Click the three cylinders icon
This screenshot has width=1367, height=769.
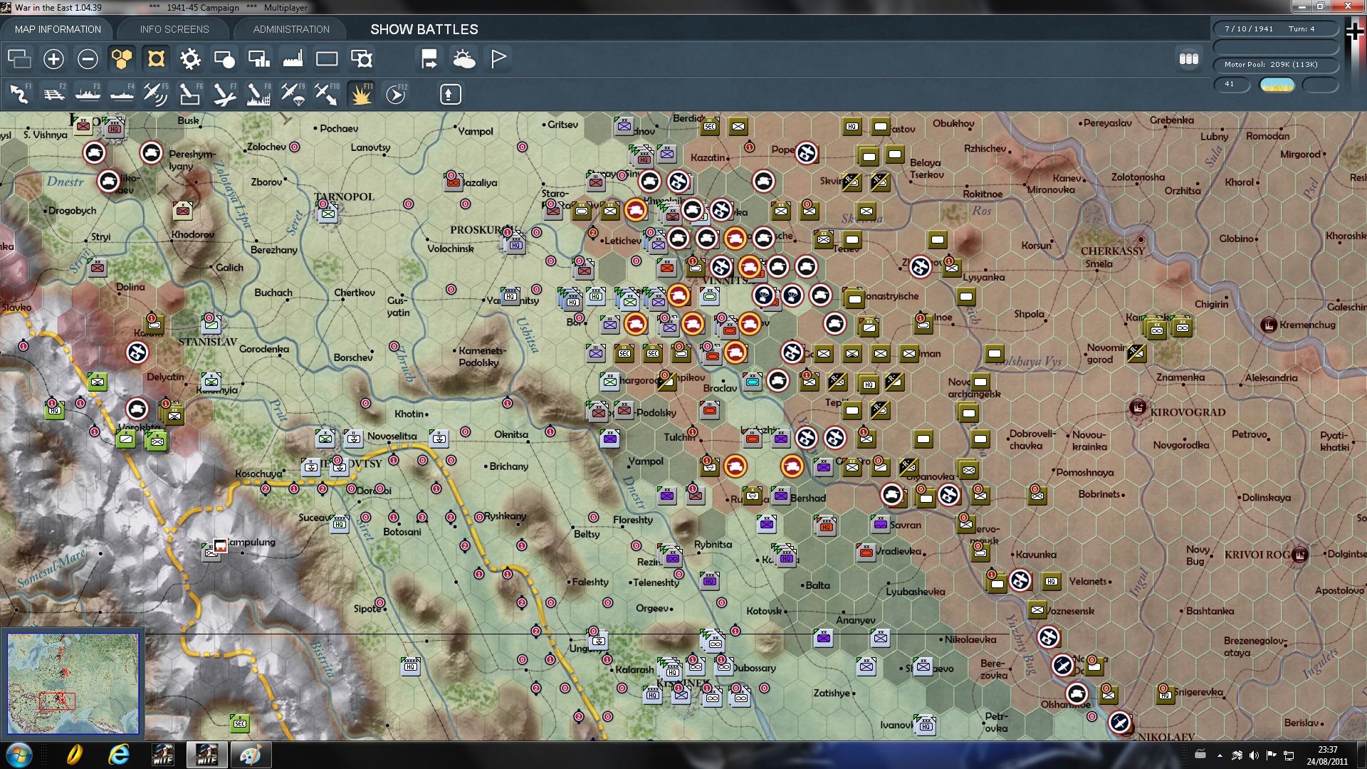point(1189,58)
